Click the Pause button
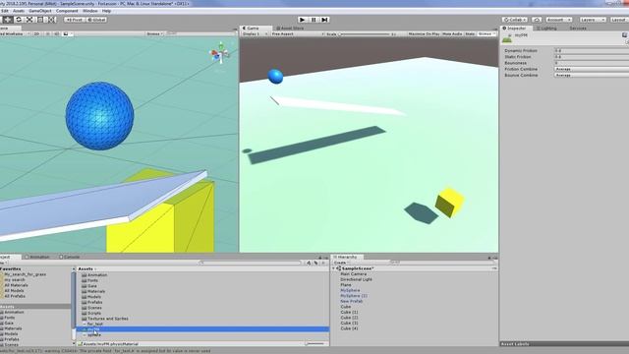The image size is (629, 354). tap(314, 20)
